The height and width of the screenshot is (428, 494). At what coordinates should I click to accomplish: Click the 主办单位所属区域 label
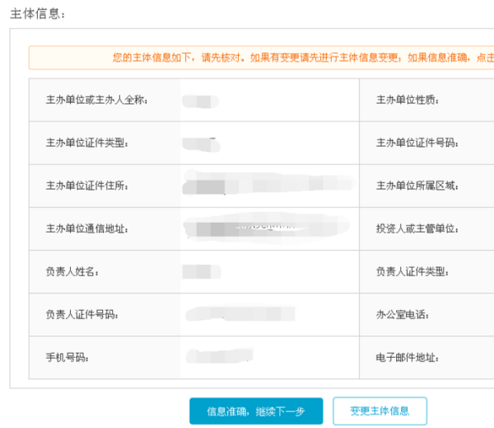click(417, 186)
